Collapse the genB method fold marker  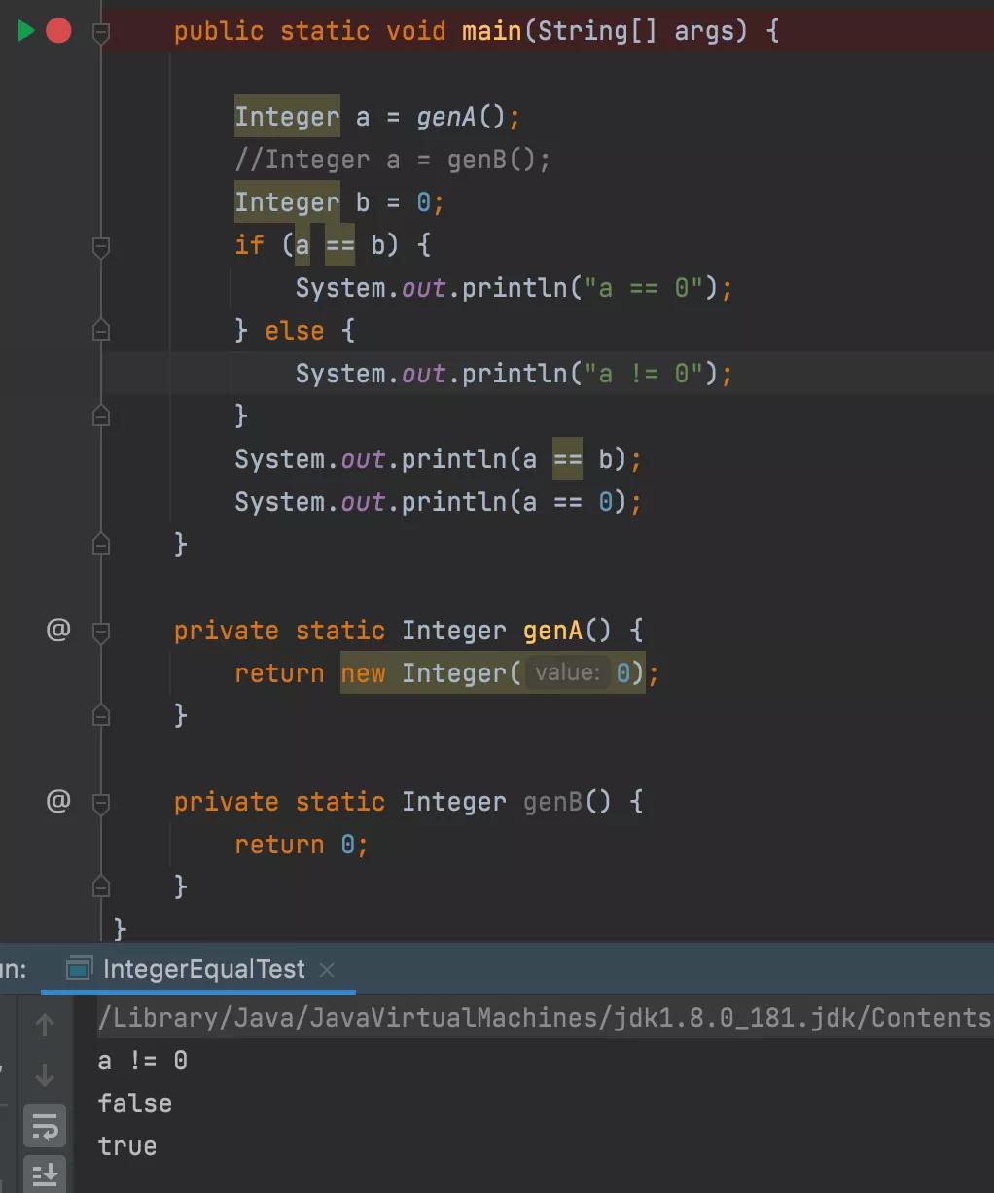pos(101,802)
